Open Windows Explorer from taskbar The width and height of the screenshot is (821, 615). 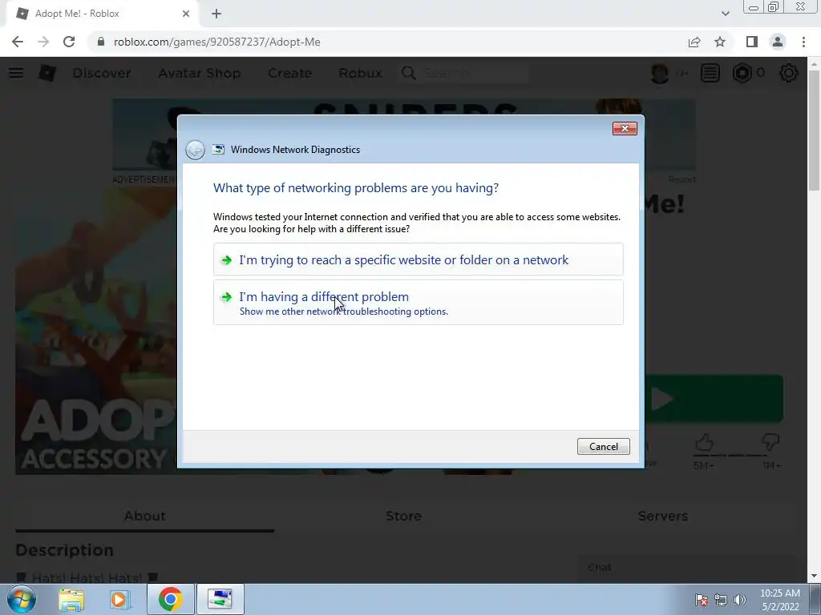[71, 599]
